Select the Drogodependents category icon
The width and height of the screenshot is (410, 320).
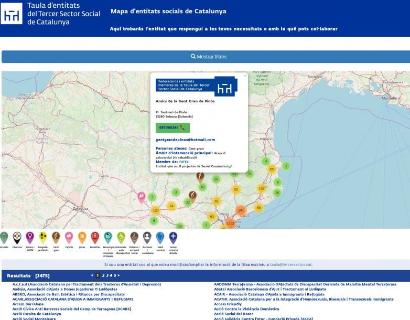click(x=43, y=237)
